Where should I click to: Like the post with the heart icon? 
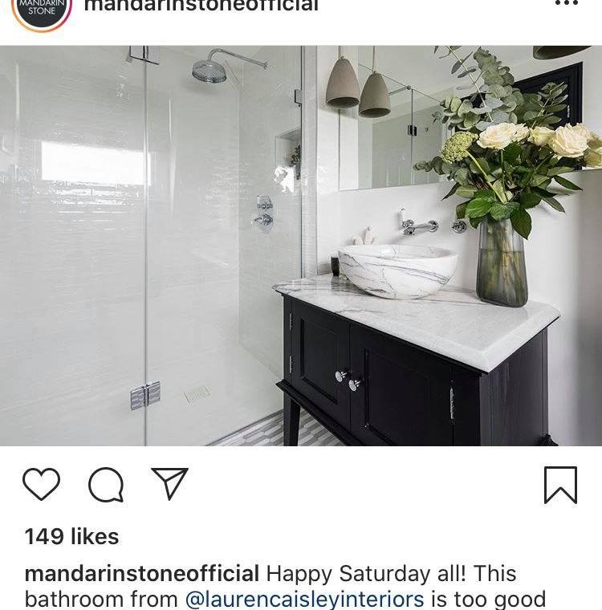click(x=41, y=484)
